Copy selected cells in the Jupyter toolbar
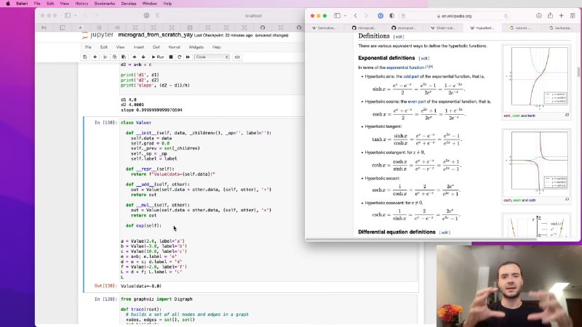This screenshot has width=582, height=327. click(x=115, y=57)
